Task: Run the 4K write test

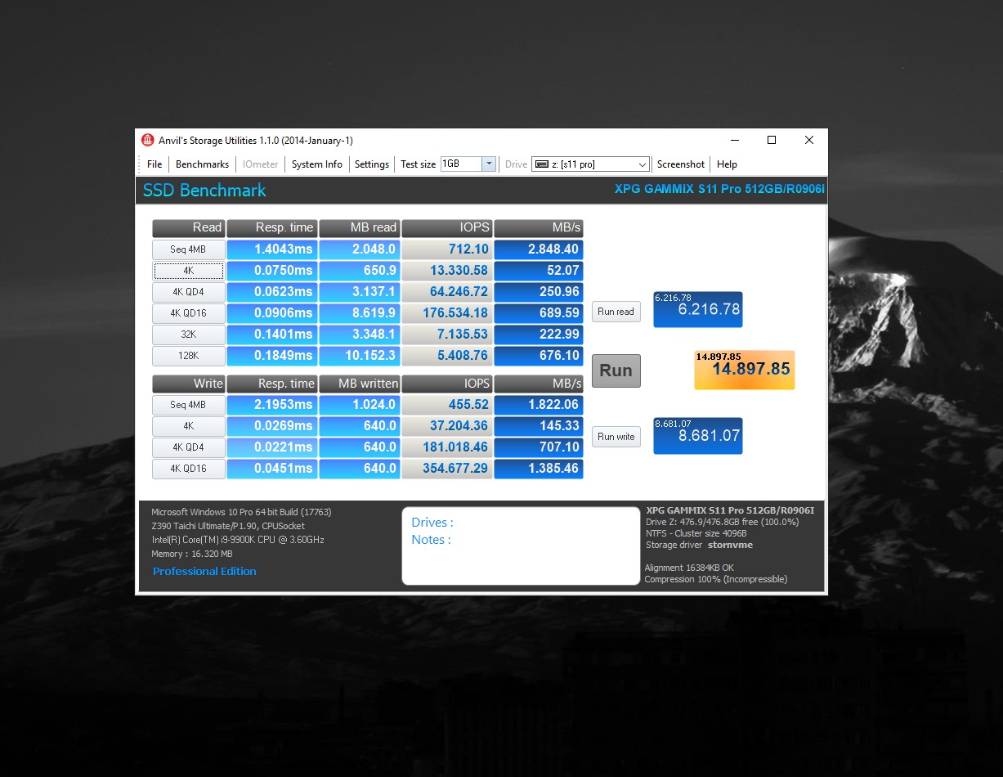Action: (189, 426)
